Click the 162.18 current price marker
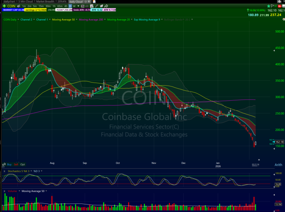Viewport: 285px width, 212px height. 279,142
